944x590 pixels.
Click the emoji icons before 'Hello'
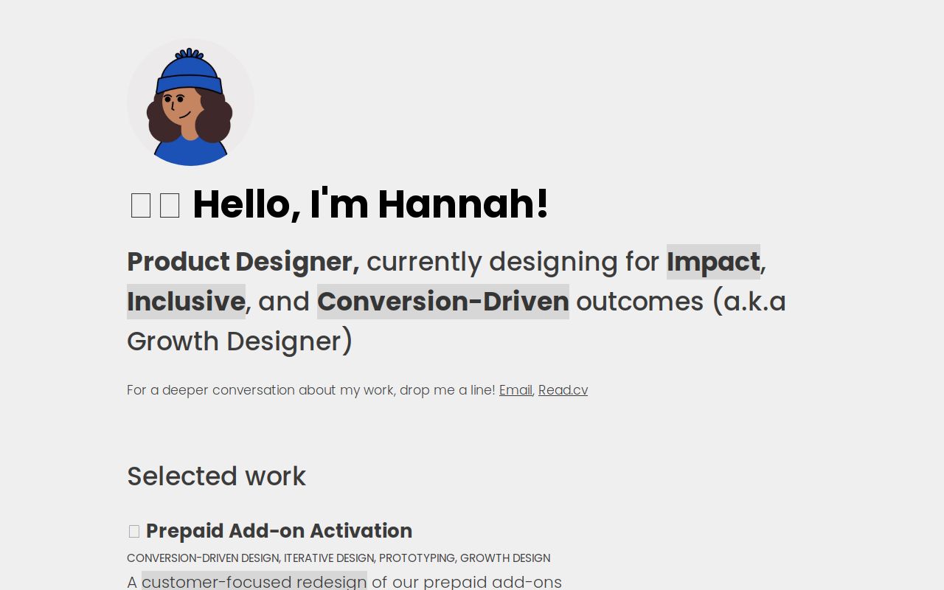pyautogui.click(x=155, y=205)
